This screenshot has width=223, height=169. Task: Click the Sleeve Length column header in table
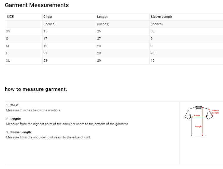[161, 17]
